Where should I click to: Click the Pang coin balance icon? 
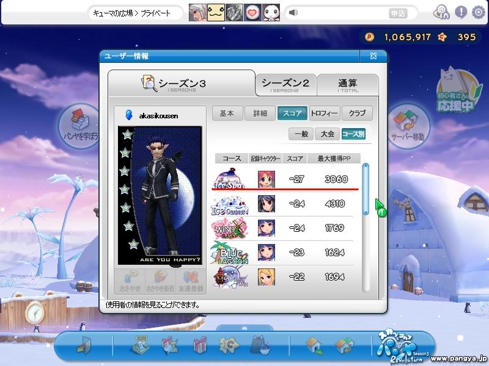pyautogui.click(x=370, y=37)
